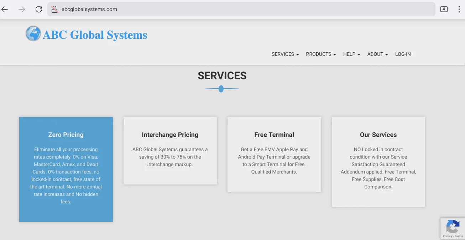Click the SERVICES section heading
The width and height of the screenshot is (465, 240).
tap(222, 76)
